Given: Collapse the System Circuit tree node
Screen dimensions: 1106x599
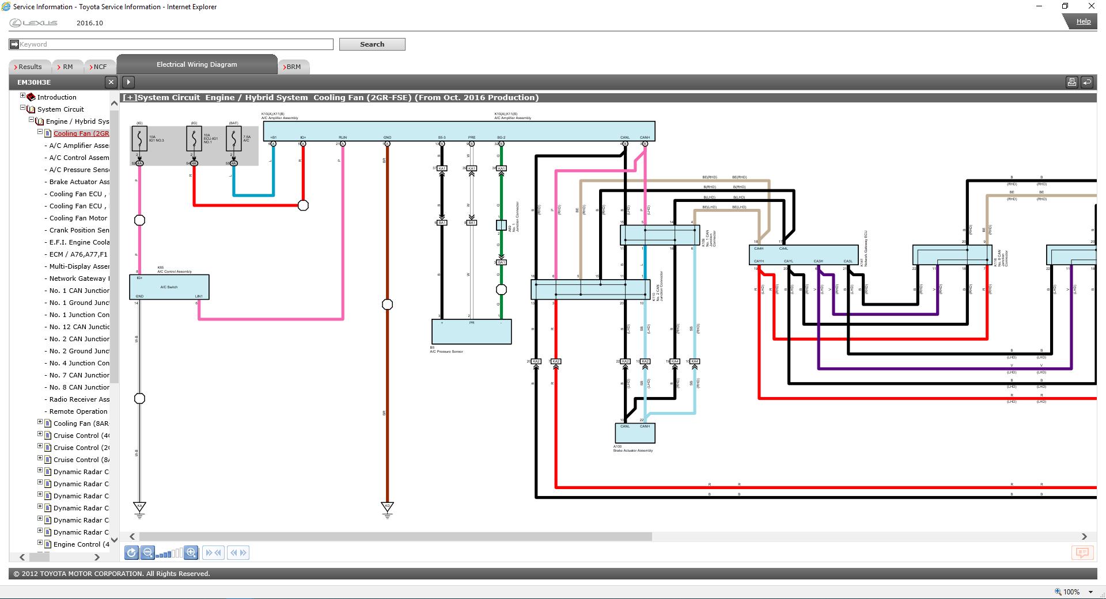Looking at the screenshot, I should point(23,108).
